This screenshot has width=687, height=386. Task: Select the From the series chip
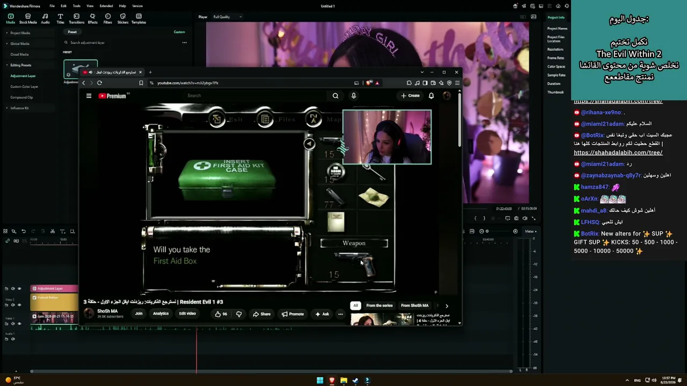tap(379, 306)
